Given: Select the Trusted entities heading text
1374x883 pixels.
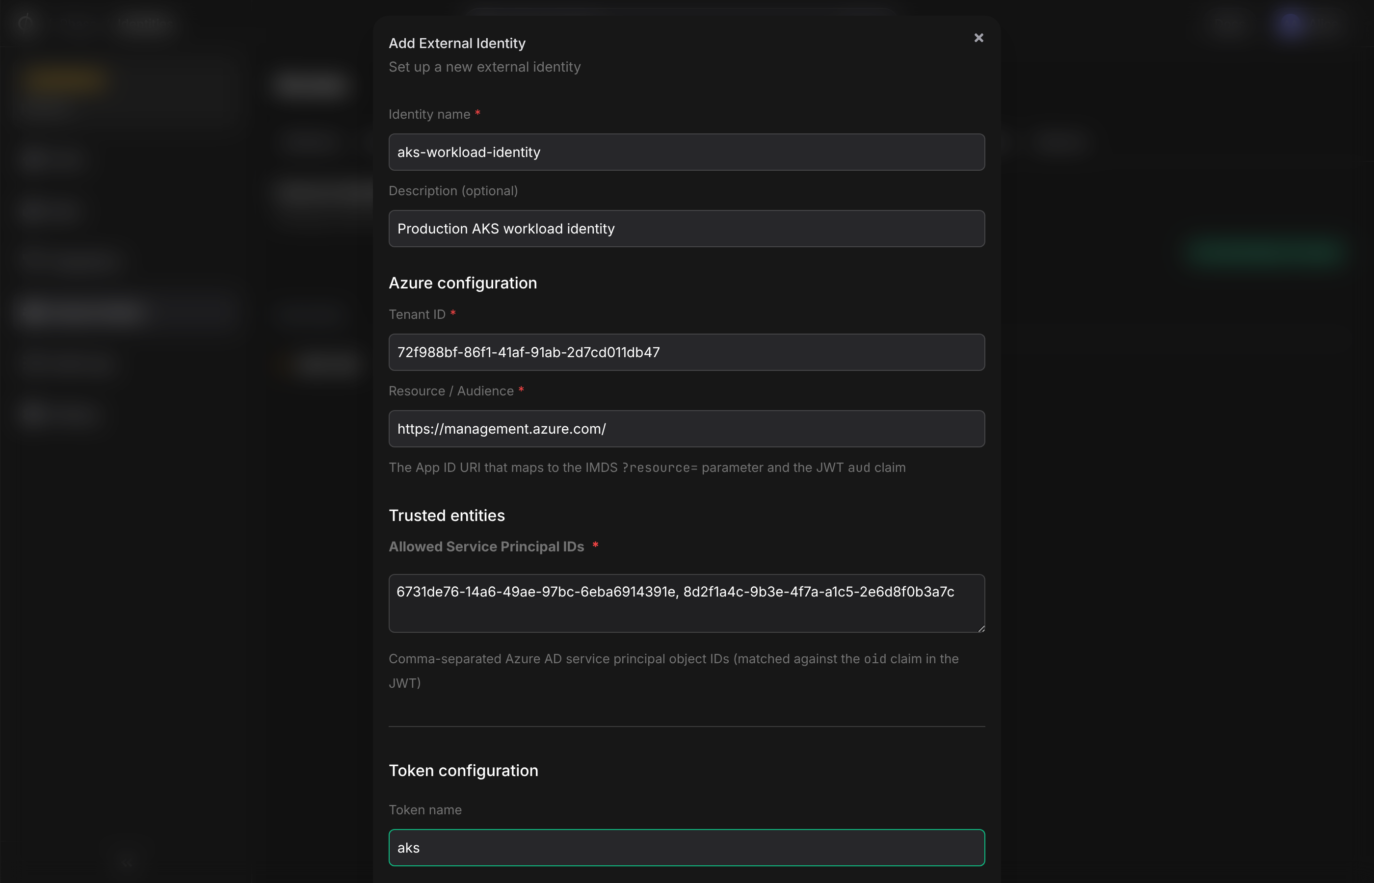Looking at the screenshot, I should tap(447, 516).
